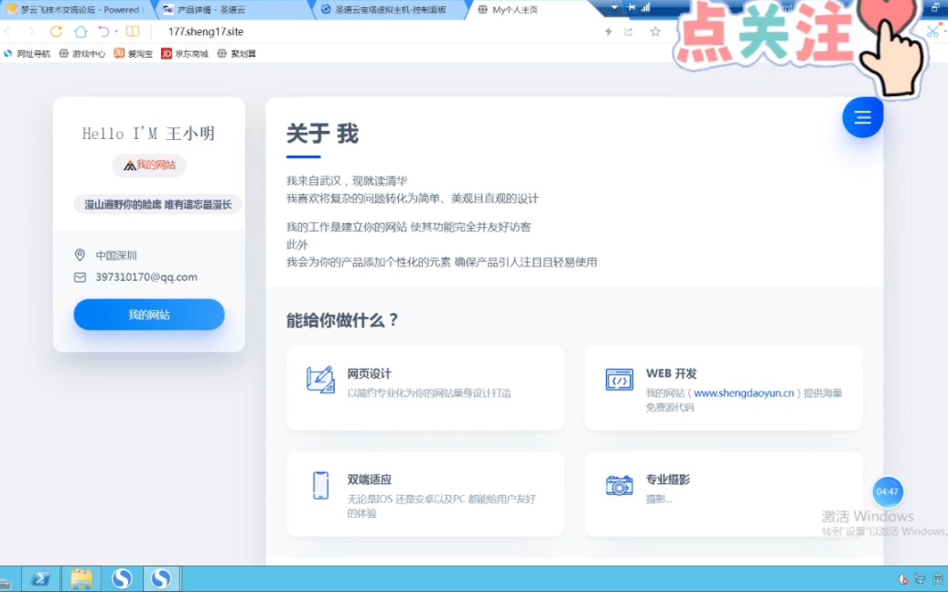The height and width of the screenshot is (592, 948).
Task: Refresh the current page
Action: tap(57, 30)
